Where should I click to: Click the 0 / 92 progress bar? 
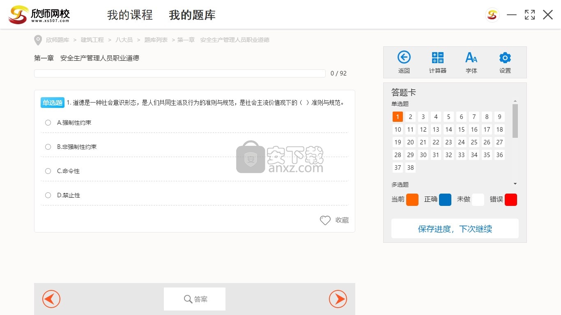pyautogui.click(x=180, y=73)
